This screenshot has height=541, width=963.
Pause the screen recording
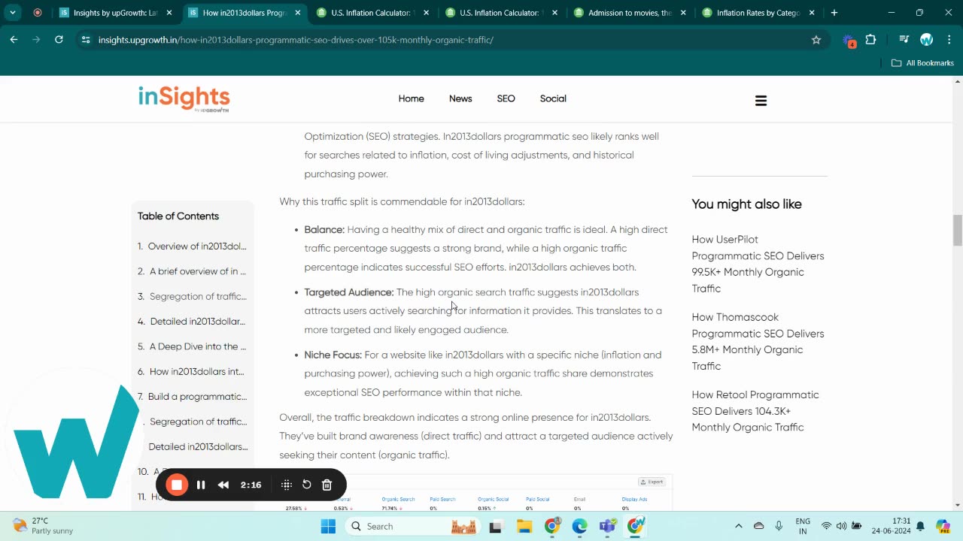(201, 485)
